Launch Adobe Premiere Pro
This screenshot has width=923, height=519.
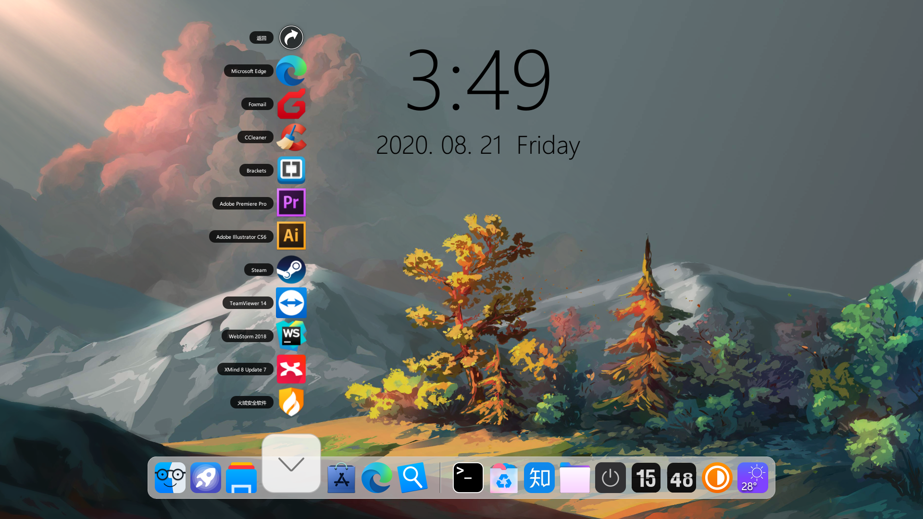point(291,203)
